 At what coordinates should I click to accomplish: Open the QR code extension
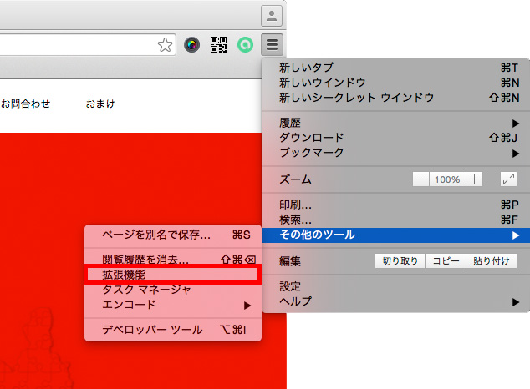click(219, 44)
